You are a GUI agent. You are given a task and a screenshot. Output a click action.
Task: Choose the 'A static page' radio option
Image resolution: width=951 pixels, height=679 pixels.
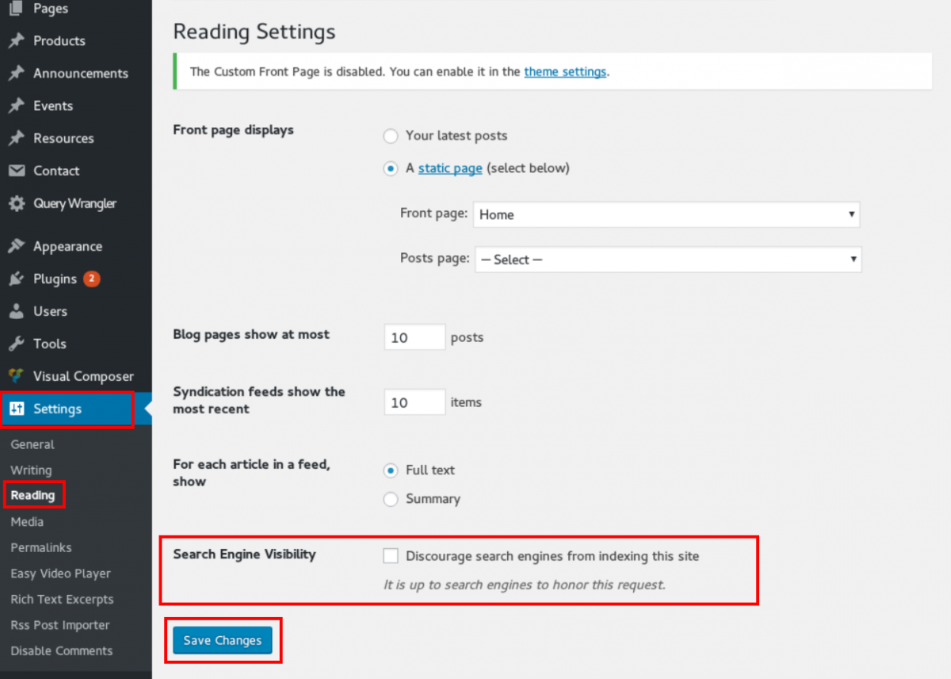coord(391,169)
